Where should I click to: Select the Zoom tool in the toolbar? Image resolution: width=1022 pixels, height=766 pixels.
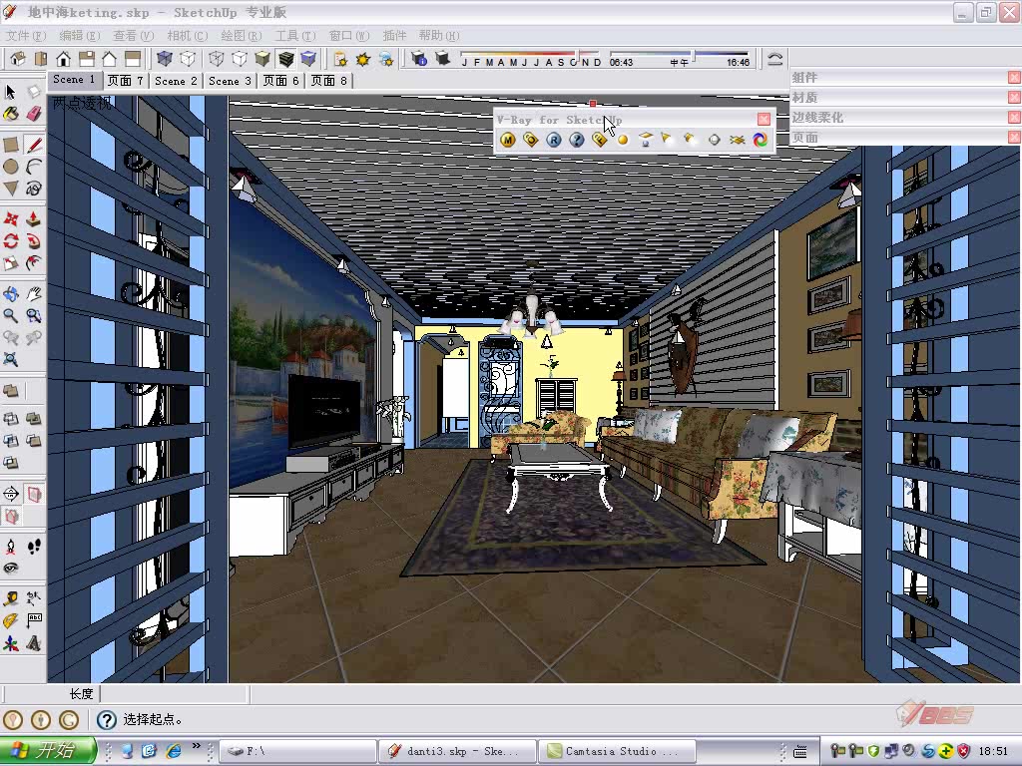tap(9, 315)
